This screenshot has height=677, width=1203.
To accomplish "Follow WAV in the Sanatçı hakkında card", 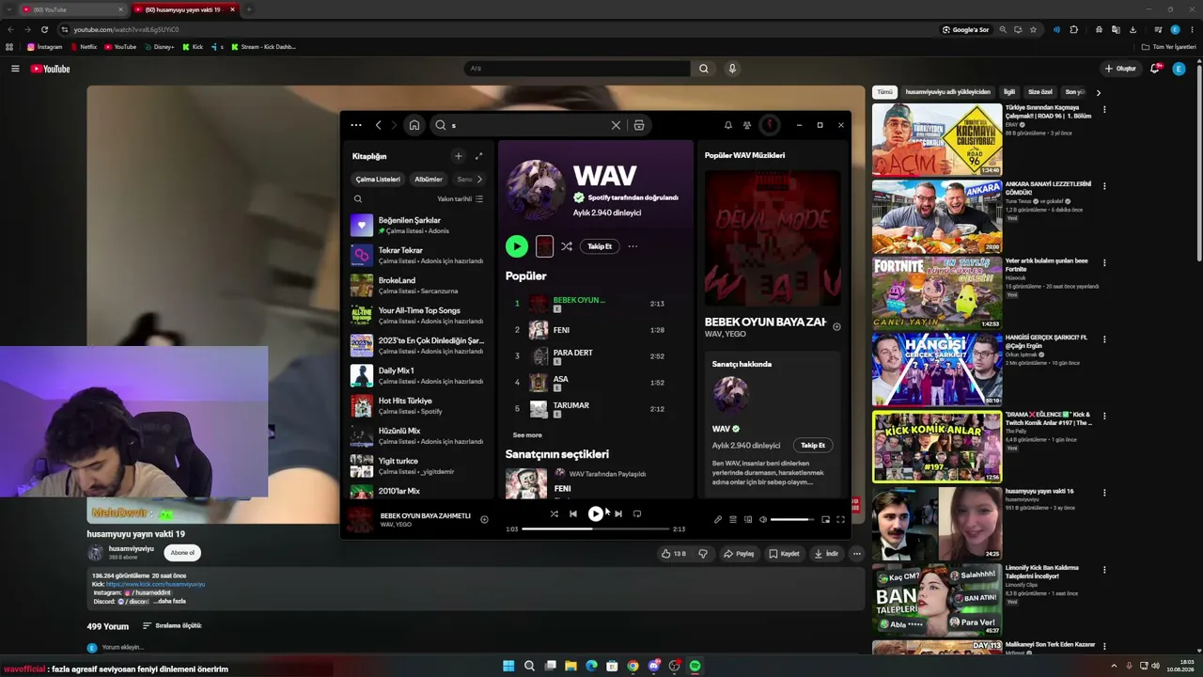I will (813, 446).
